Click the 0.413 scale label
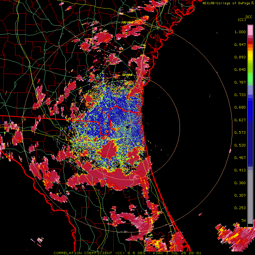This screenshot has height=255, width=255. (x=240, y=170)
